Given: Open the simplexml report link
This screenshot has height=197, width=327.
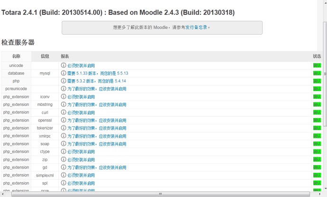Looking at the screenshot, I should coord(81,175).
